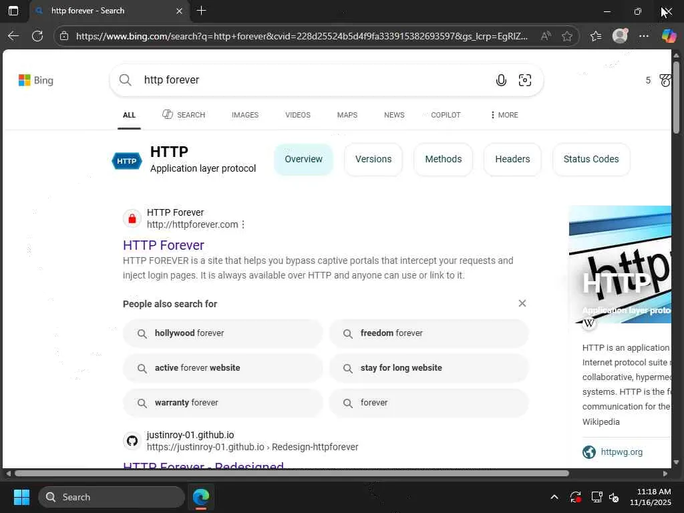Select the Status Codes pill
Screen dimensions: 684x513
pos(591,159)
